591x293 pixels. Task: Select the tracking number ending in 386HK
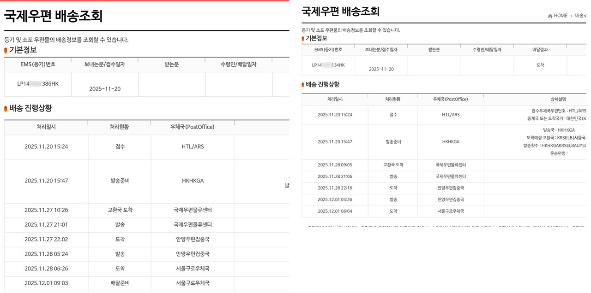38,84
